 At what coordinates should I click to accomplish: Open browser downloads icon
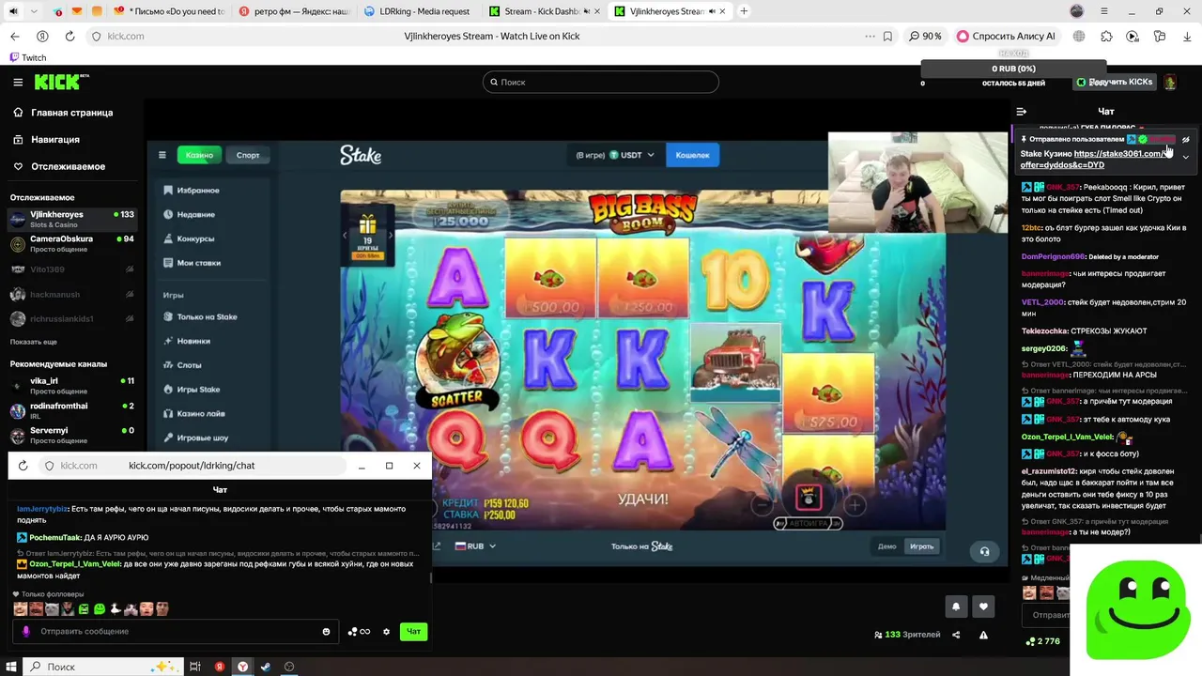point(1186,36)
